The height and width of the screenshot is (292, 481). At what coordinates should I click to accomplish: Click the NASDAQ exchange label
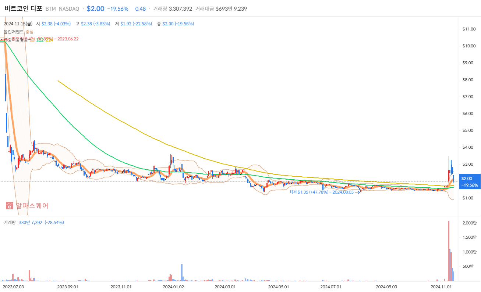(x=69, y=9)
